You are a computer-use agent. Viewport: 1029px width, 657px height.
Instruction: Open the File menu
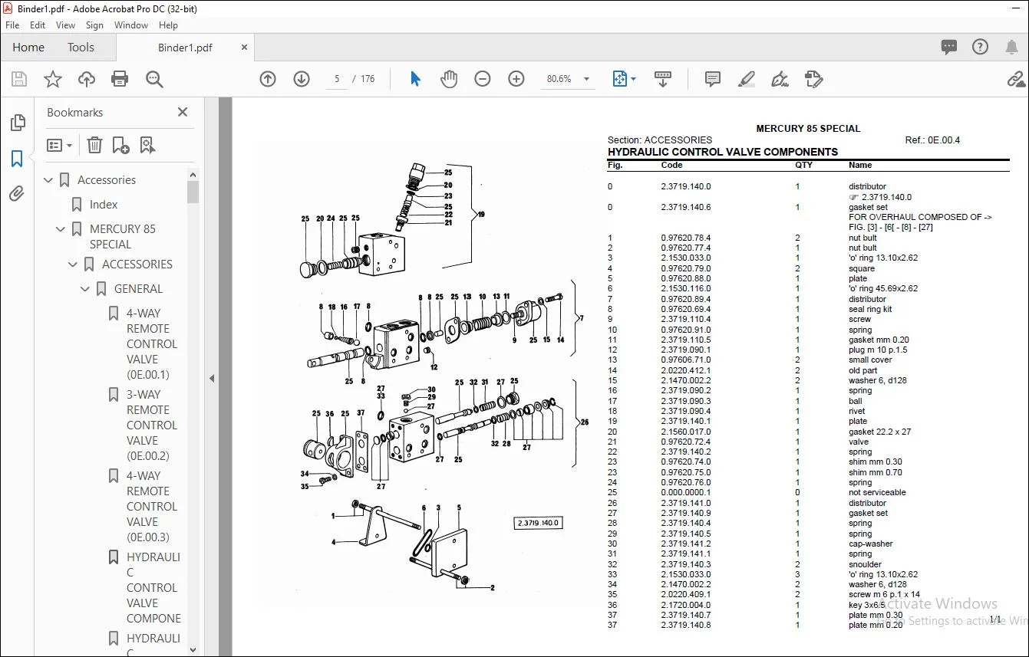pyautogui.click(x=12, y=25)
